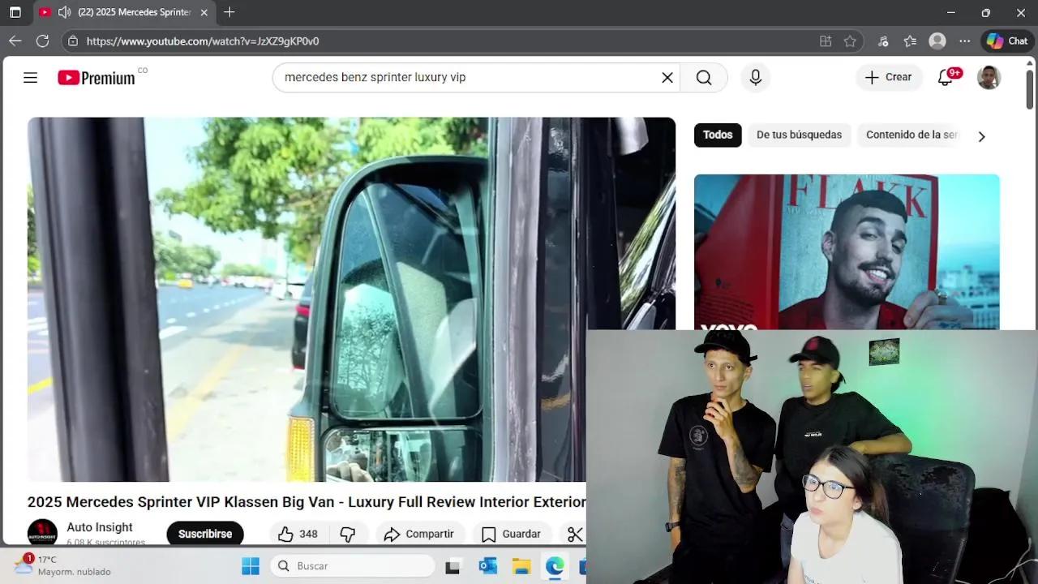
Task: Click the like count 348
Action: click(308, 534)
